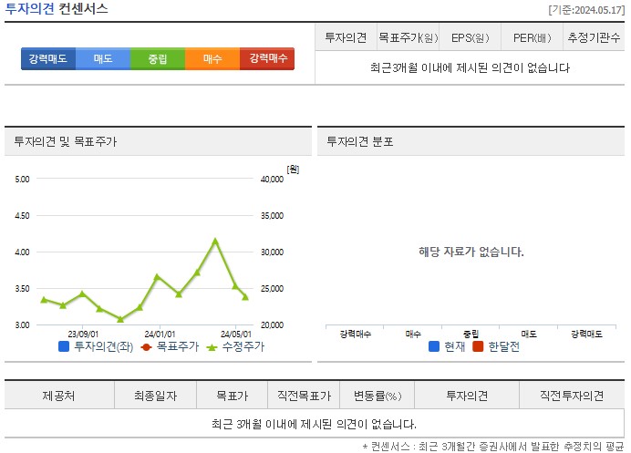Click the 5.00 left axis value
The width and height of the screenshot is (631, 453).
pos(22,179)
